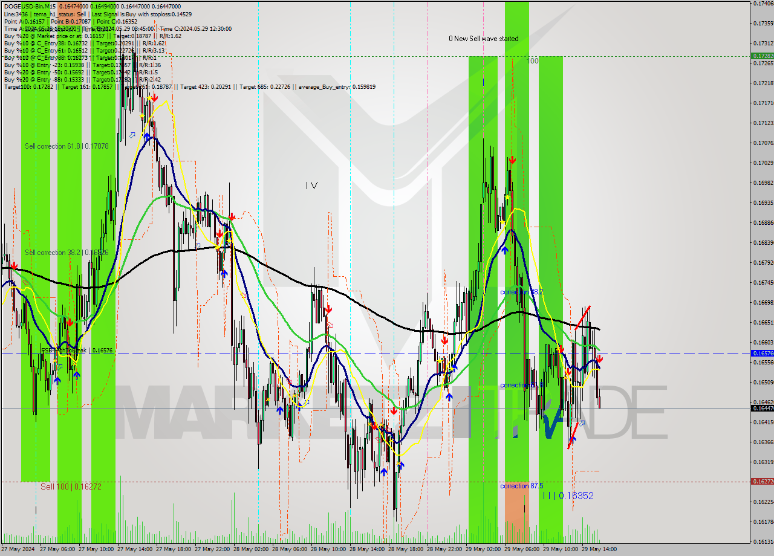Click the '0 New Sell wave started' label

(x=483, y=39)
